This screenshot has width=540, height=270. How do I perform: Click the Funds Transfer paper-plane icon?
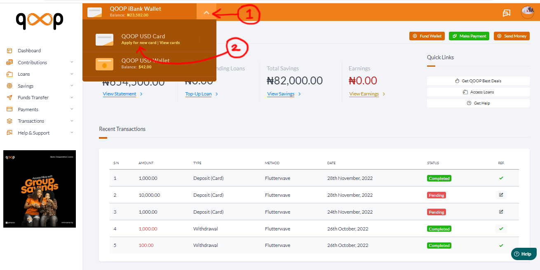pyautogui.click(x=9, y=98)
